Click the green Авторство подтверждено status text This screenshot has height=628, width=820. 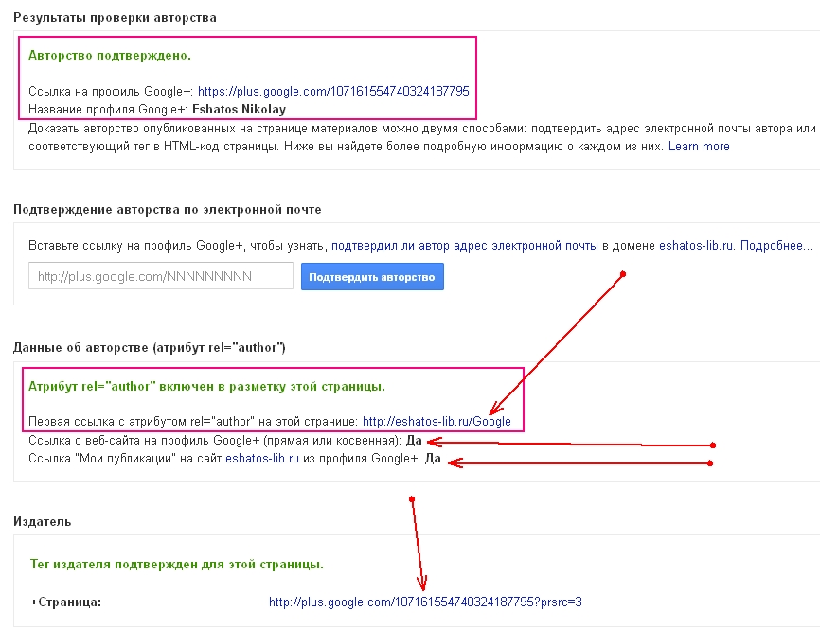(x=110, y=56)
